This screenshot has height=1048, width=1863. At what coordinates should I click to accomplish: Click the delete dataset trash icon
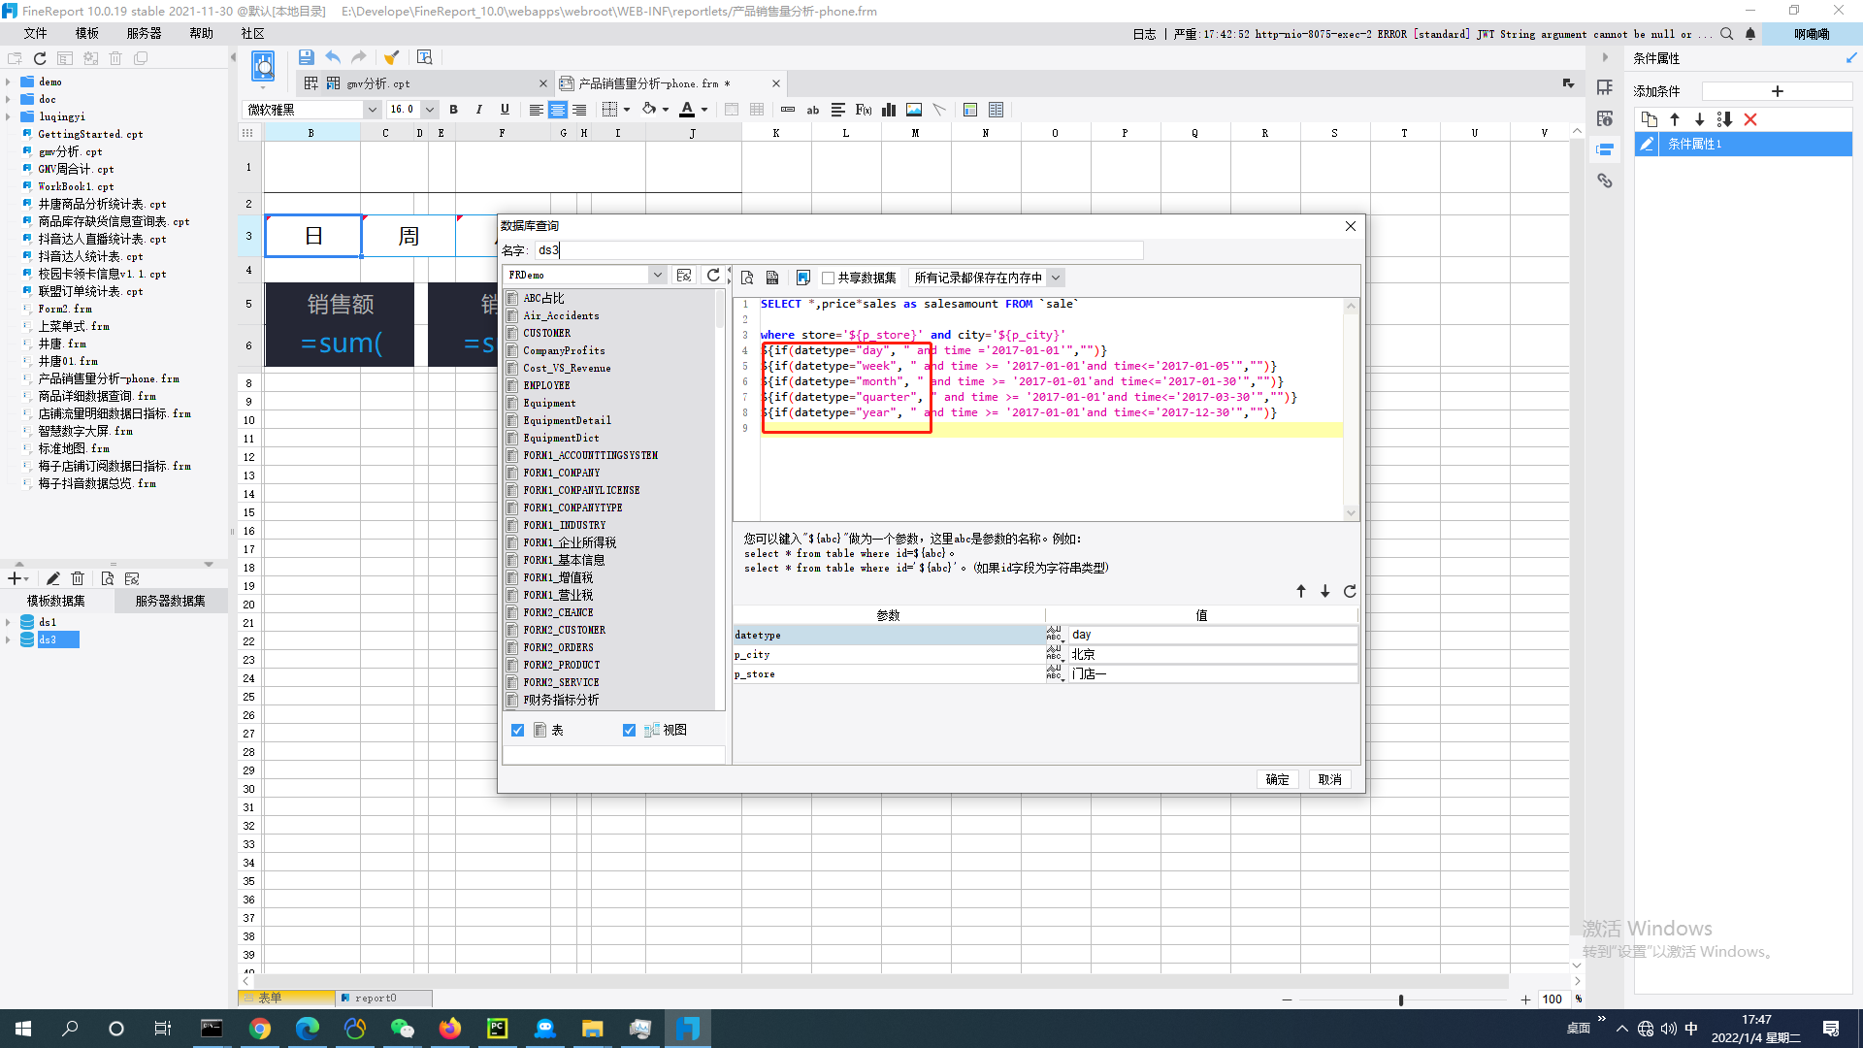(78, 578)
